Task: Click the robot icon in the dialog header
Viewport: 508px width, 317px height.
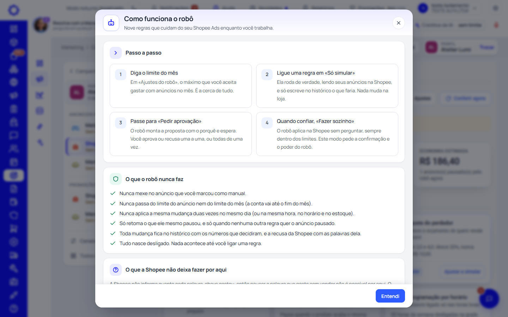Action: [x=111, y=23]
